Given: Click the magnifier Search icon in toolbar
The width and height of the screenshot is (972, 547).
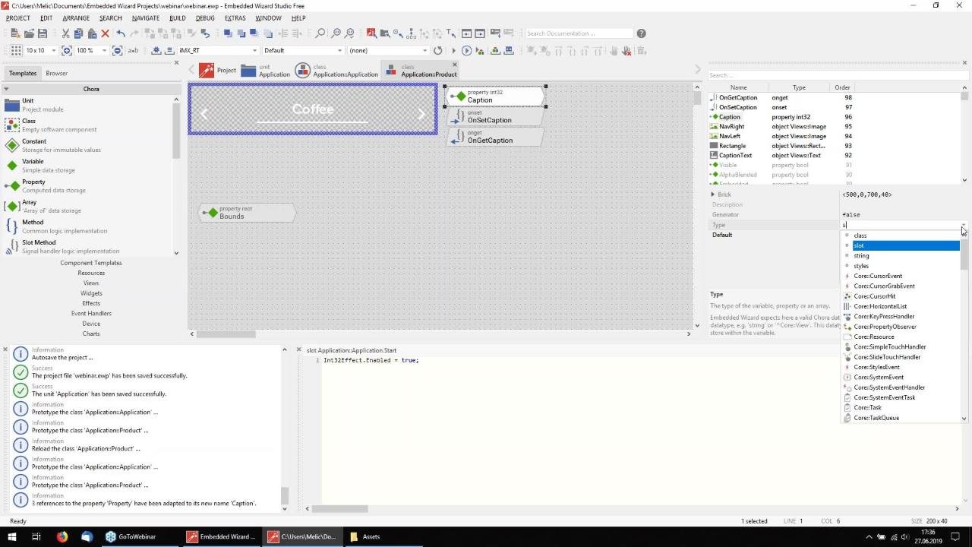Looking at the screenshot, I should pyautogui.click(x=320, y=33).
